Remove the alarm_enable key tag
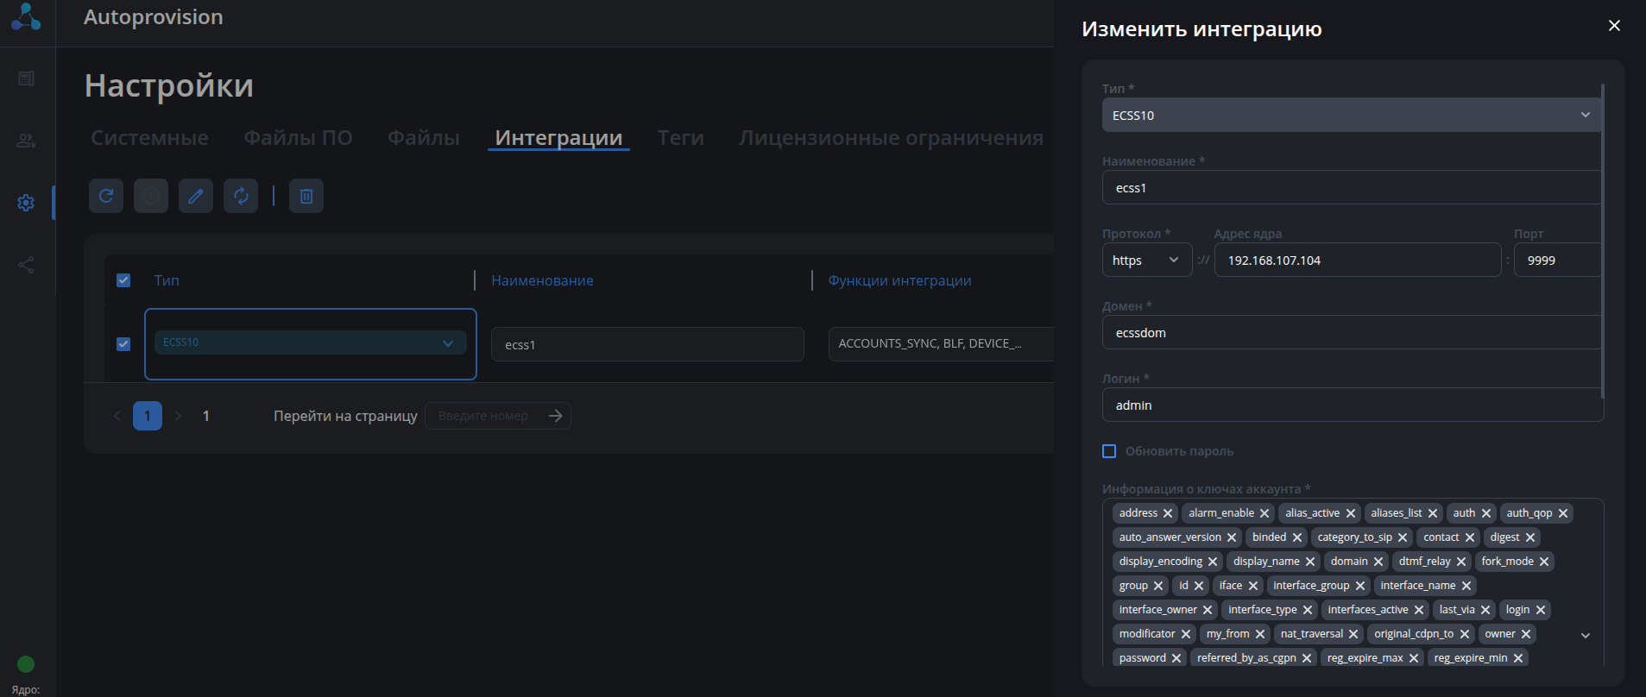 coord(1264,513)
